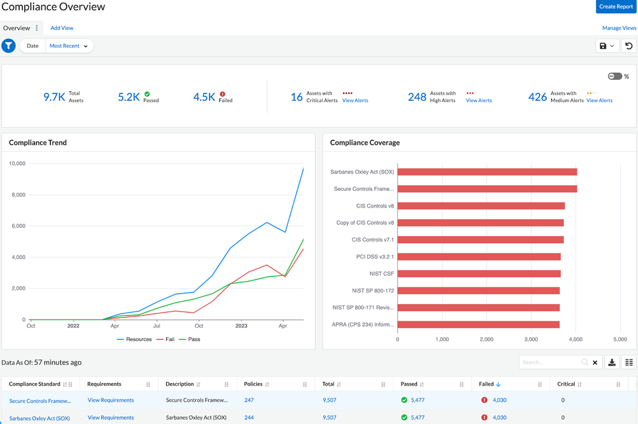Viewport: 638px width, 424px height.
Task: Open the Policies column drag menu
Action: pyautogui.click(x=305, y=384)
